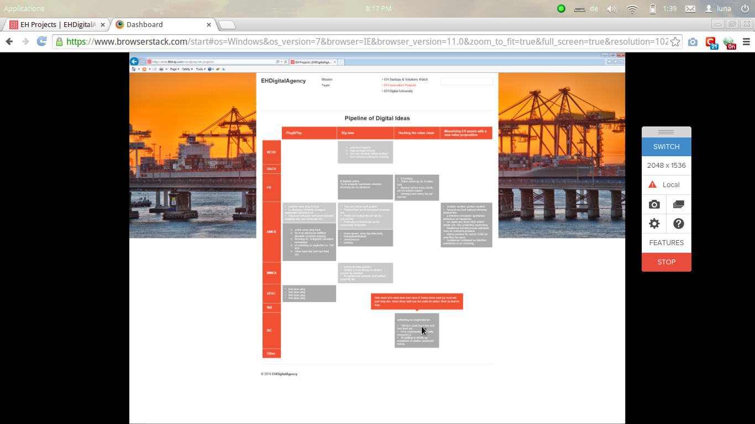
Task: Click the BrowserStack panel drag handle
Action: pyautogui.click(x=667, y=132)
